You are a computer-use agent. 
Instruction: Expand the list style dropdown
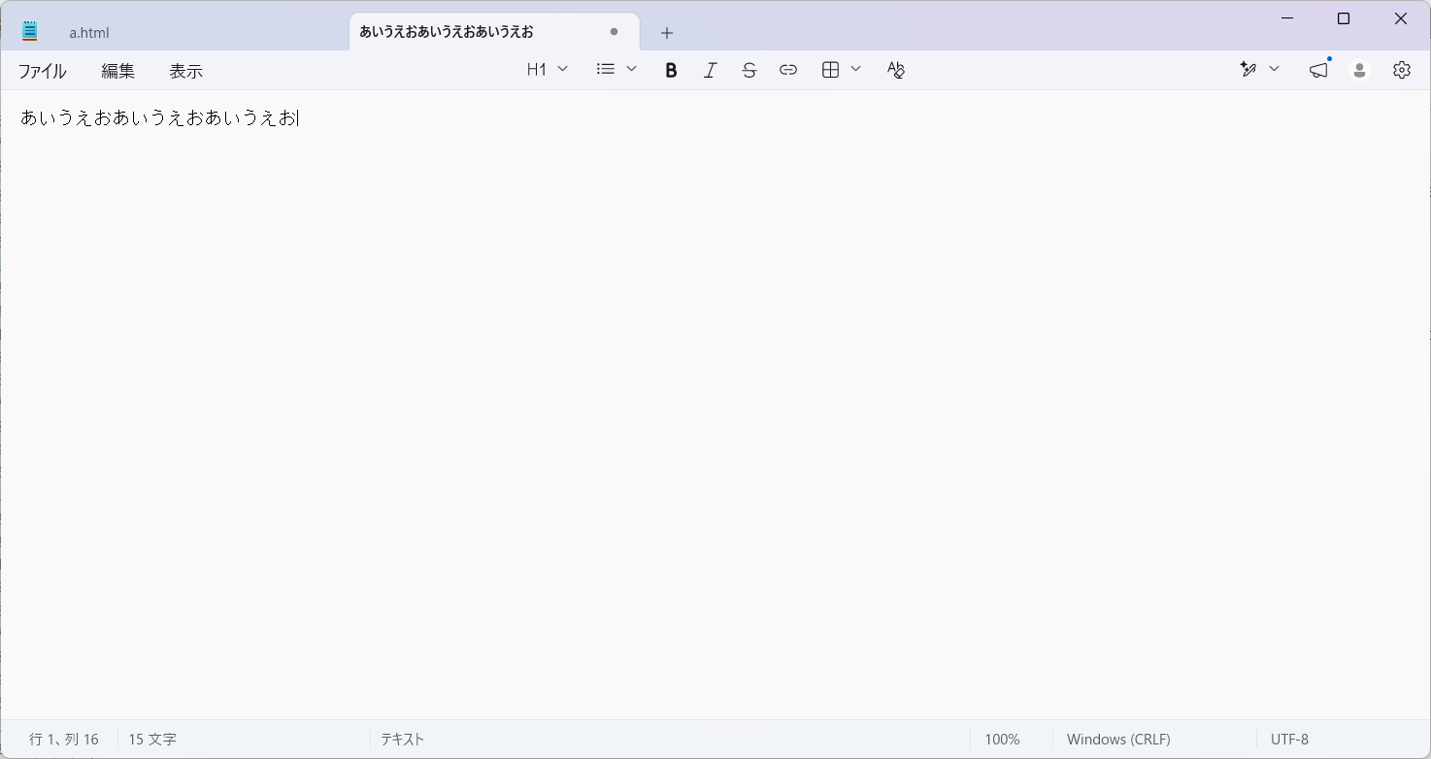click(x=616, y=70)
